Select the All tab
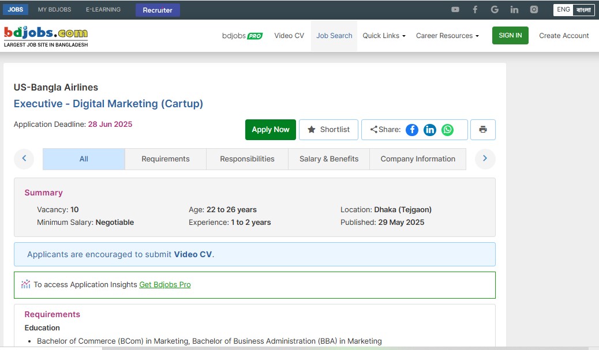Screen dimensions: 599x350 (84, 159)
